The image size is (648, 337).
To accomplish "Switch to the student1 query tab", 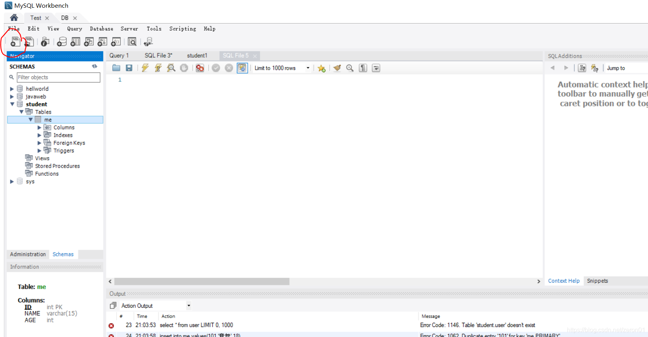I will (x=197, y=56).
